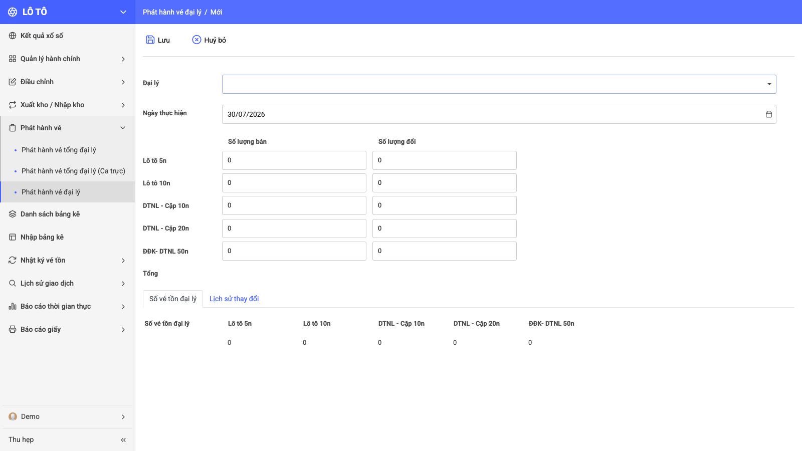The width and height of the screenshot is (802, 451).
Task: Click Thu hẹp collapse label
Action: tap(21, 439)
